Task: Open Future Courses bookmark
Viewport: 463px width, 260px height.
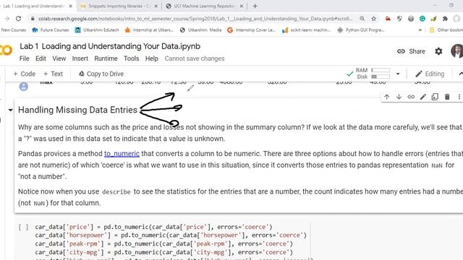Action: coord(51,30)
